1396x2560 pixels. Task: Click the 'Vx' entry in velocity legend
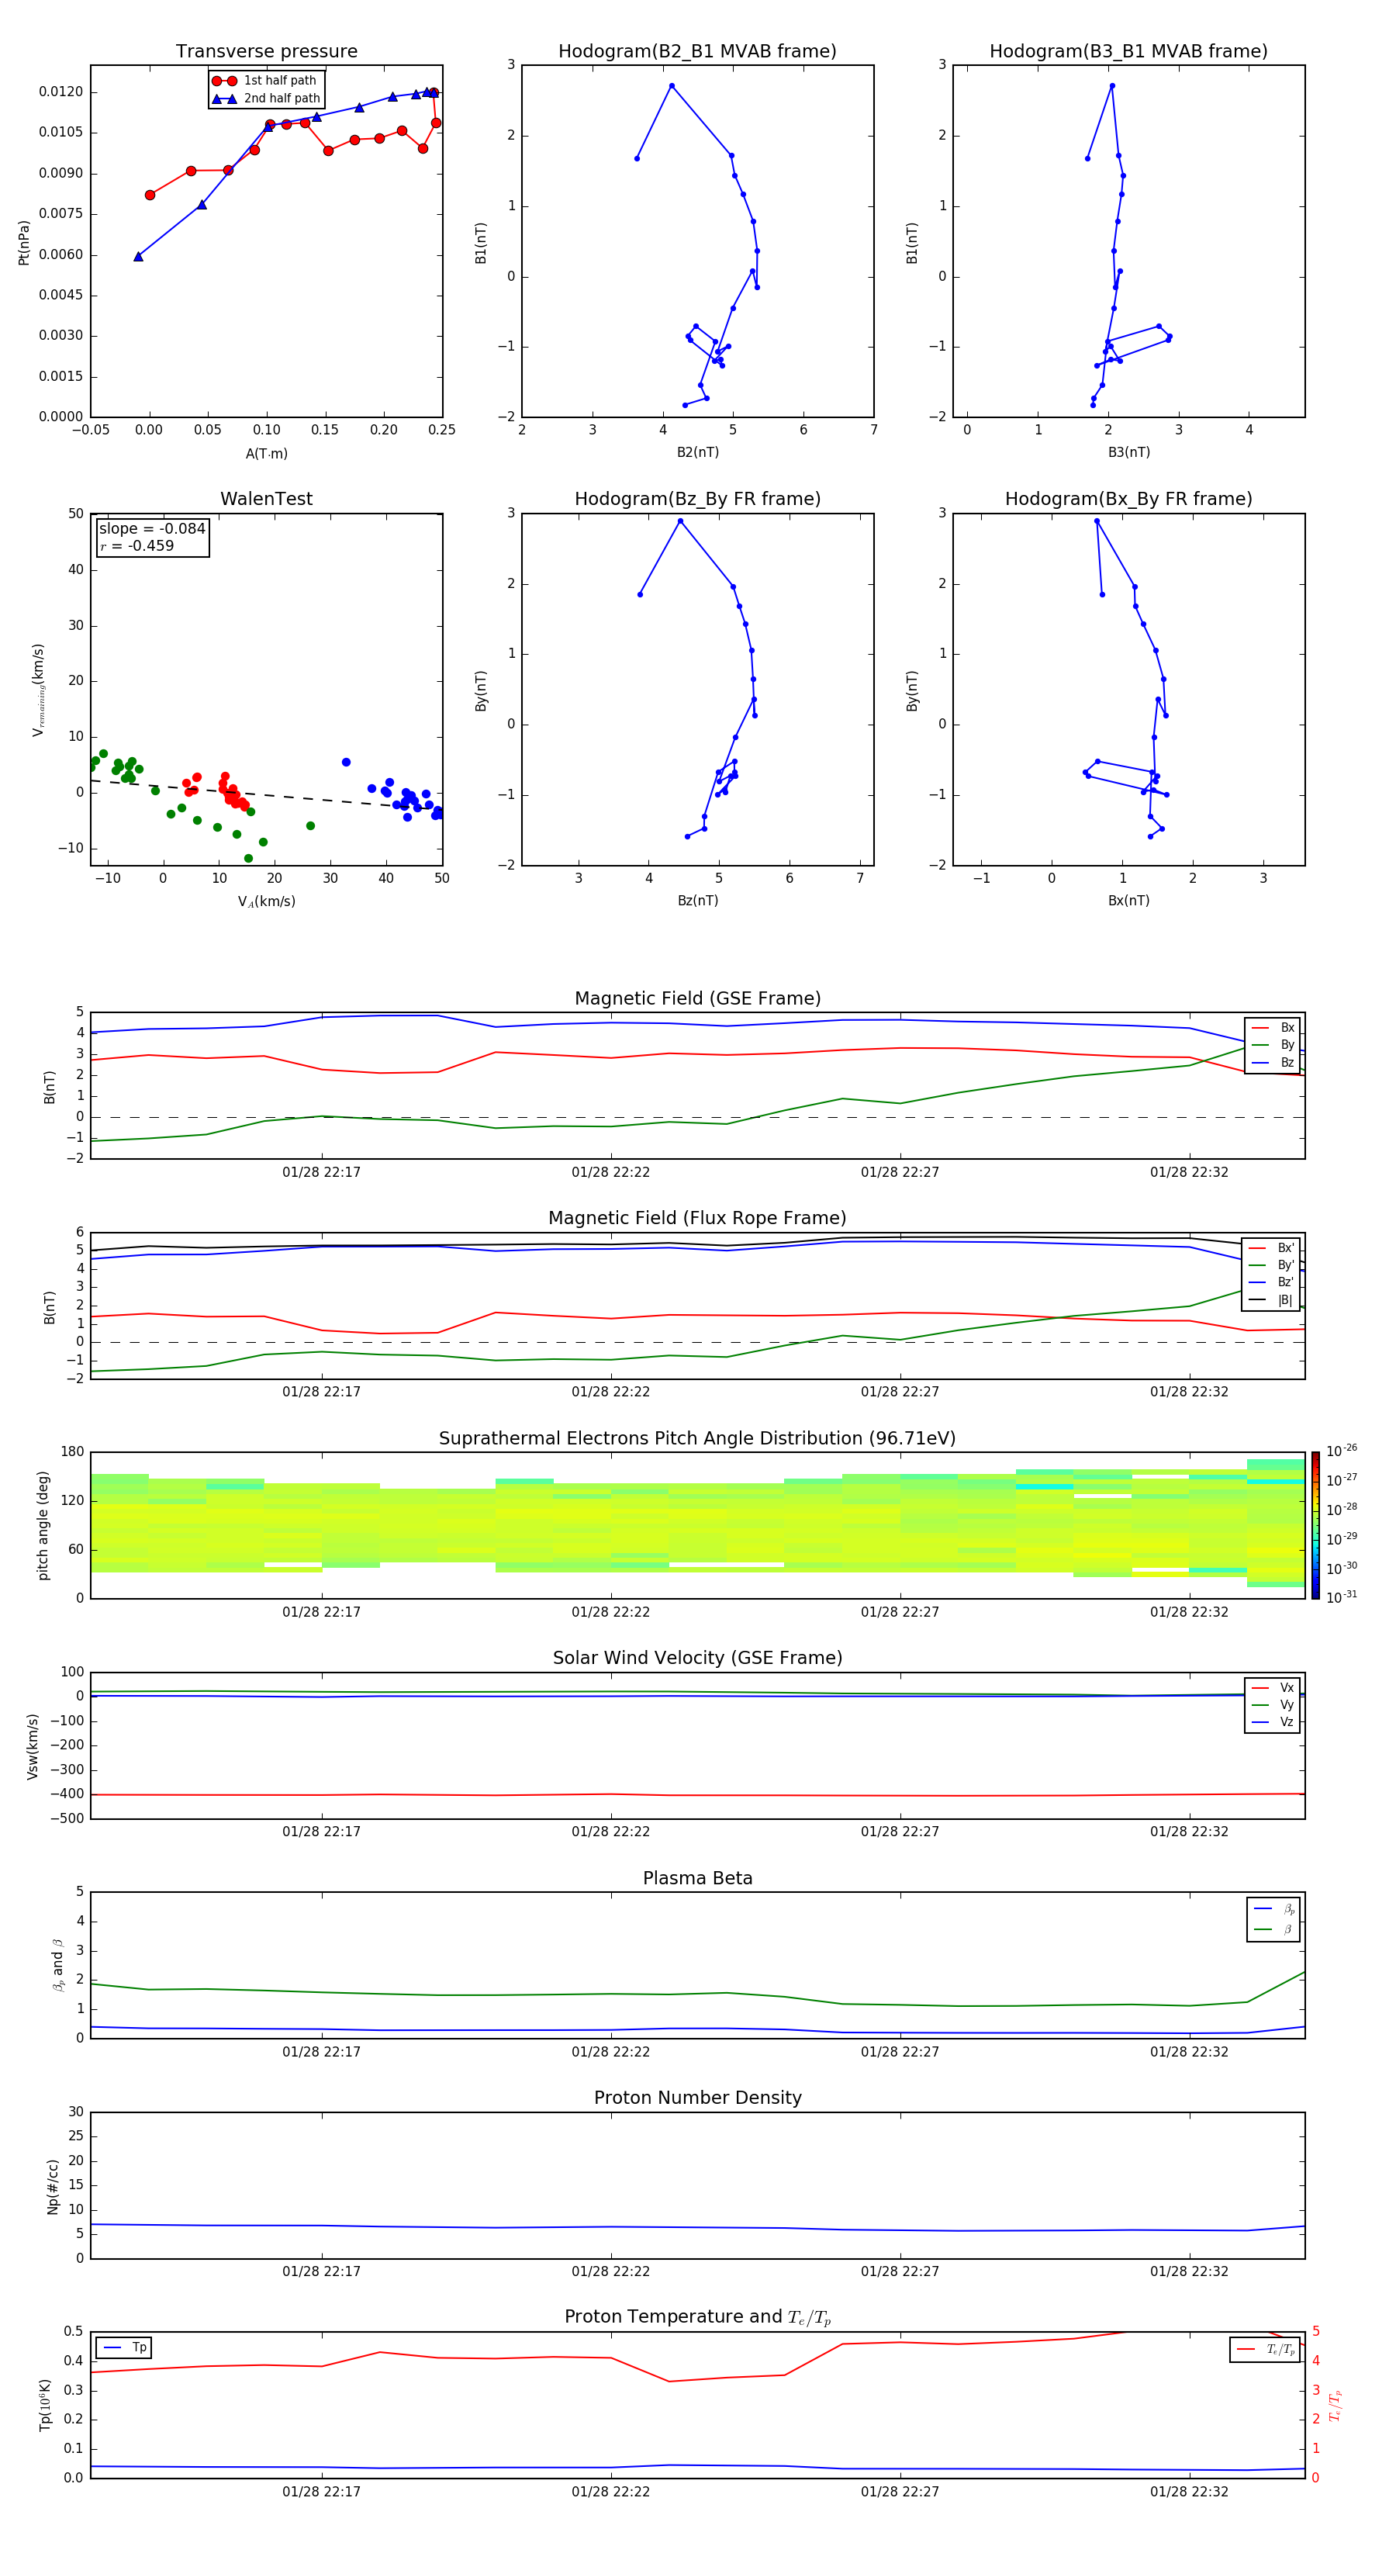1273,1687
